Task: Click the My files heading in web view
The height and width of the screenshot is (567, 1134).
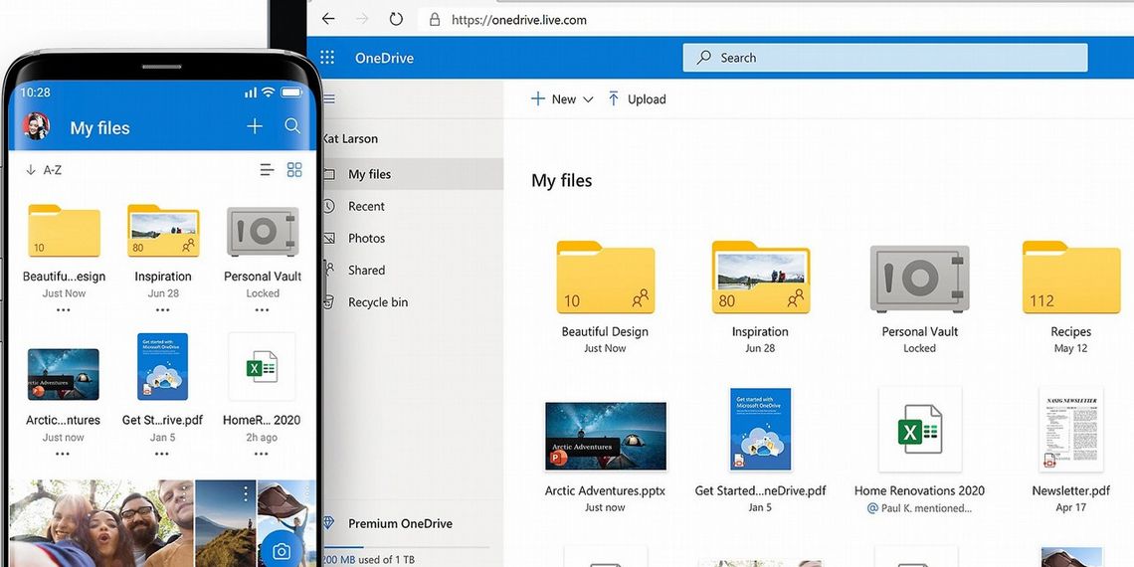Action: coord(562,180)
